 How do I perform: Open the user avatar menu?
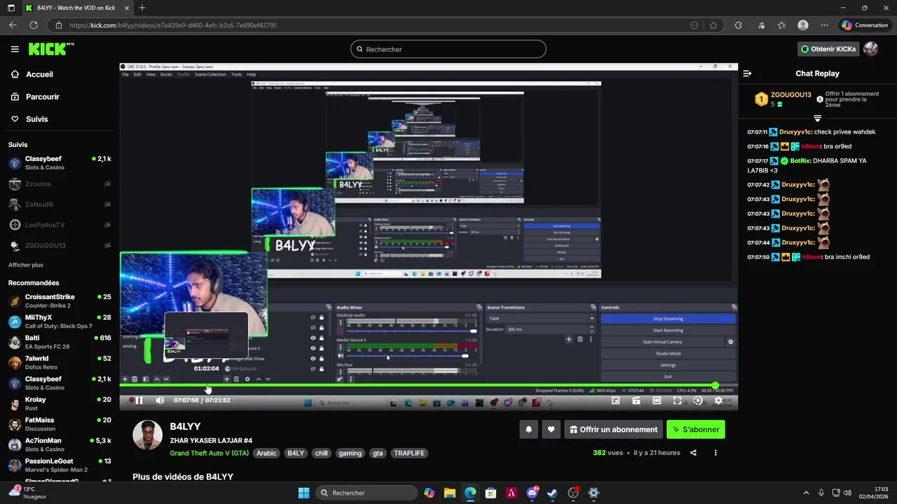point(871,49)
